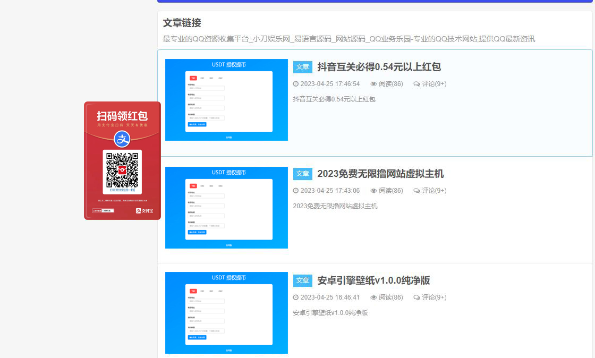Click the eye icon on the 虚拟主机 article
595x358 pixels.
[x=373, y=191]
